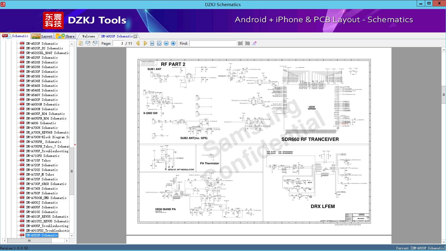Click the match case Aa icon
This screenshot has width=446, height=251.
click(x=255, y=43)
